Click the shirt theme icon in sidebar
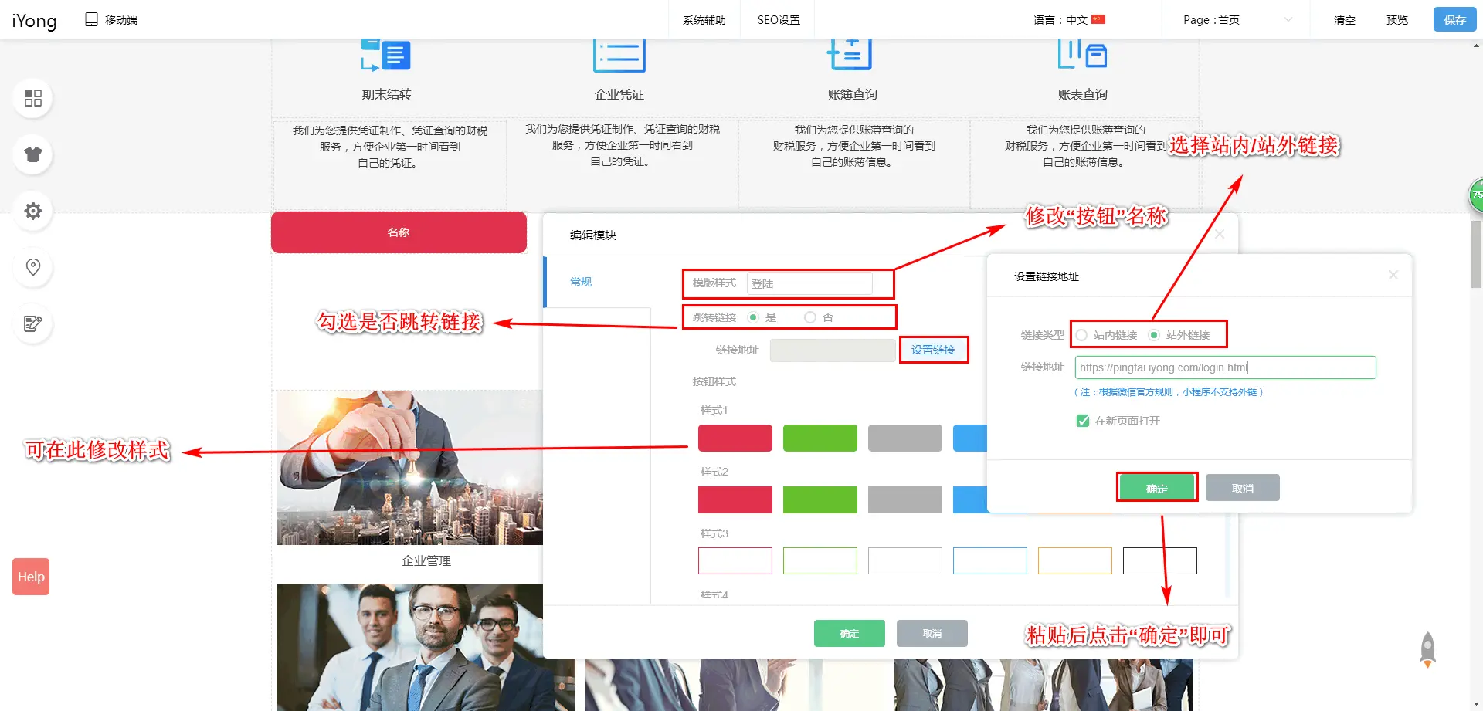 [x=32, y=154]
